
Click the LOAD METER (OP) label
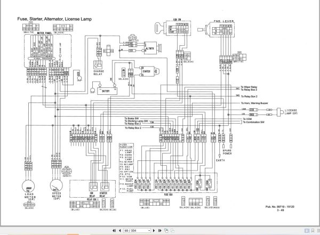point(30,197)
